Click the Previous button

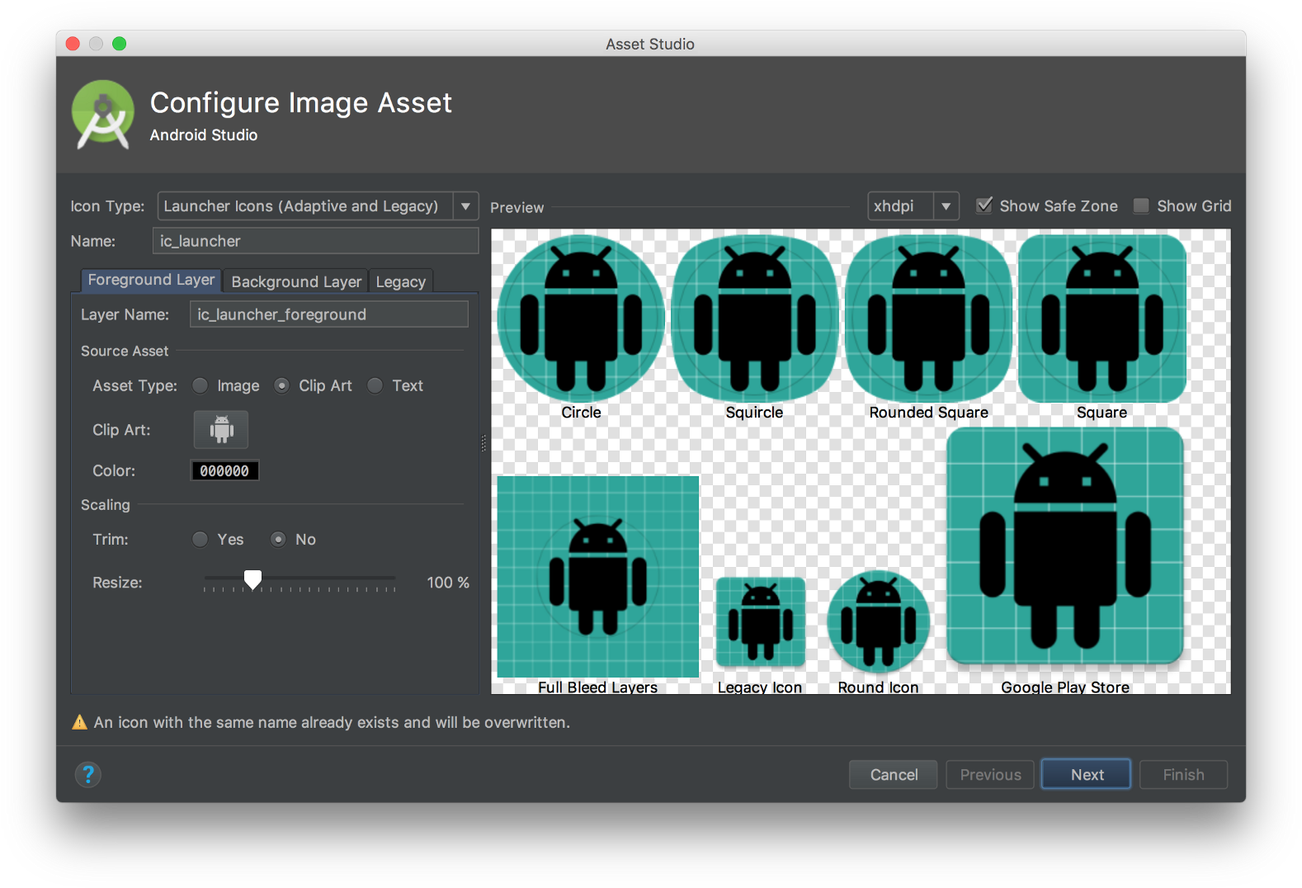tap(990, 775)
